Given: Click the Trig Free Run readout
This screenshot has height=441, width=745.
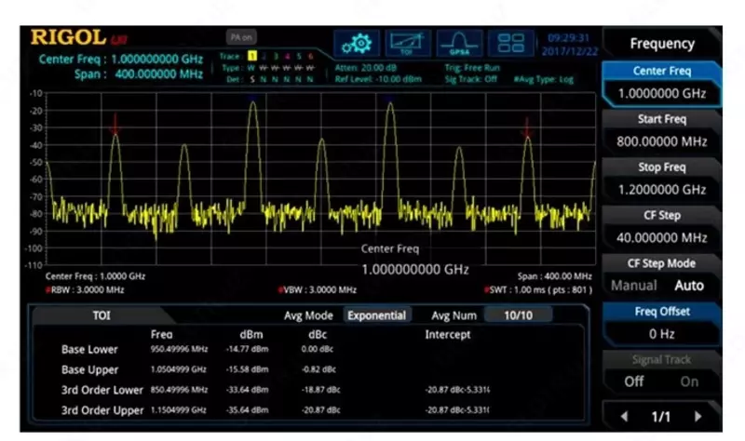Looking at the screenshot, I should point(472,68).
